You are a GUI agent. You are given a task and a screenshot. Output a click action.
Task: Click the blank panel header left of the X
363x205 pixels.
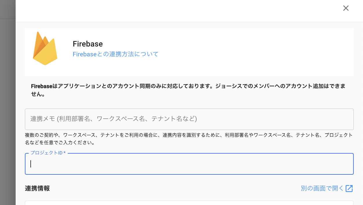(x=174, y=10)
